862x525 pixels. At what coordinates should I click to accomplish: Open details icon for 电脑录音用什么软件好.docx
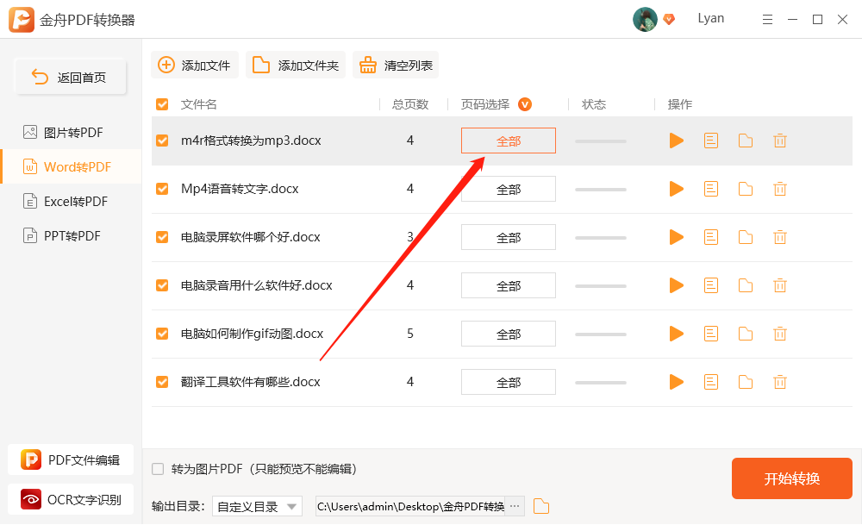point(711,285)
